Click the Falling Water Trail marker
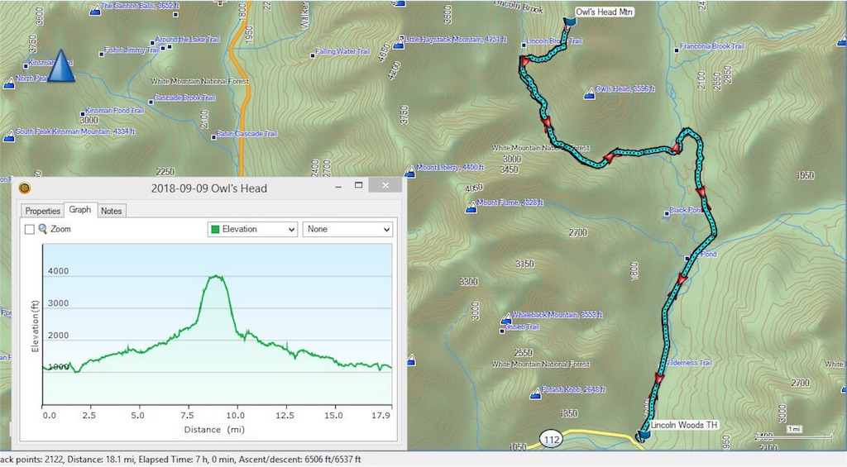This screenshot has height=467, width=847. [312, 55]
